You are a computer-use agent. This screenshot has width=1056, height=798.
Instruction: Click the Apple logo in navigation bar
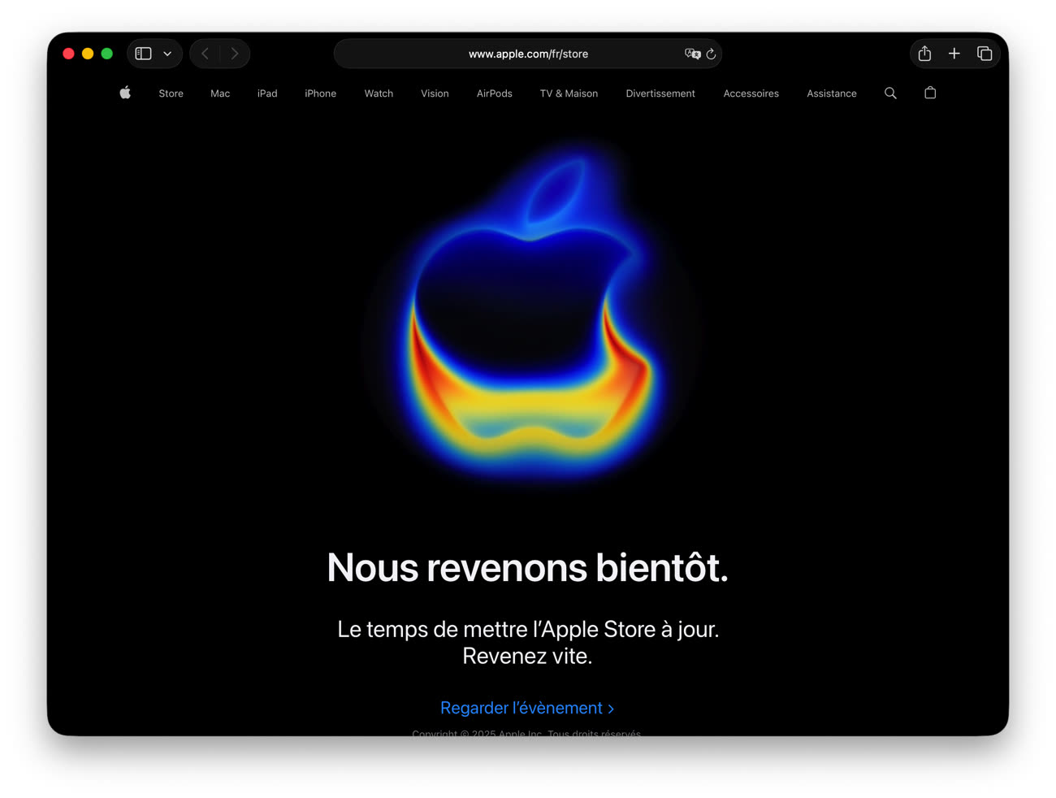pyautogui.click(x=125, y=93)
